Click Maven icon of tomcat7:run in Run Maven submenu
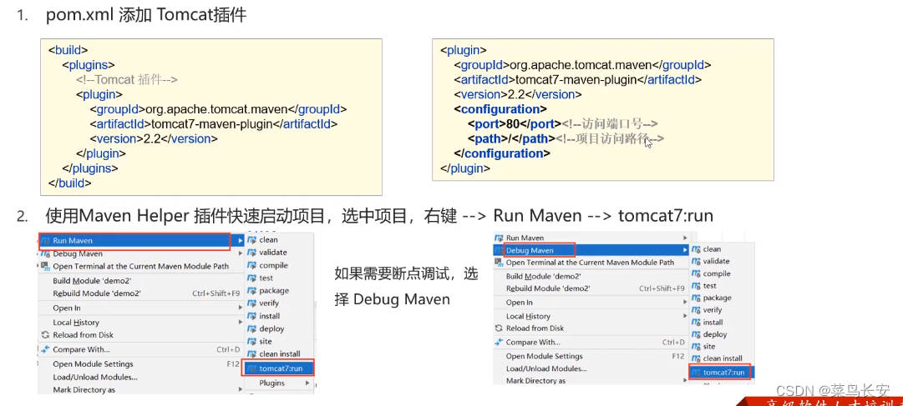Viewport: 903px width, 406px height. (251, 368)
